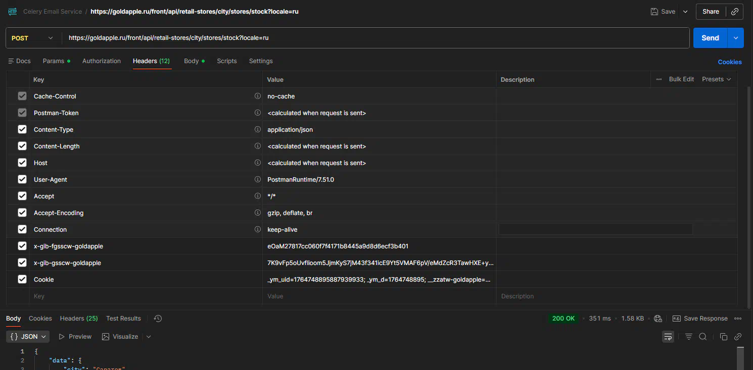
Task: Copy response body to clipboard
Action: (723, 337)
